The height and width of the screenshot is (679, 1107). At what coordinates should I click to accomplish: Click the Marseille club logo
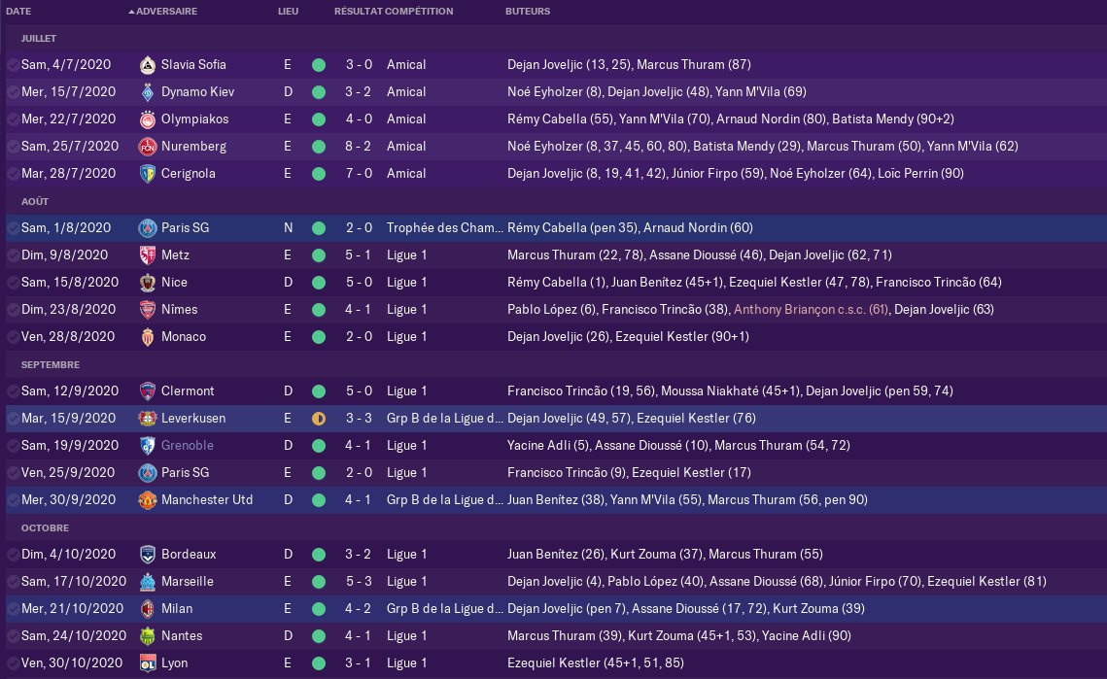coord(147,582)
